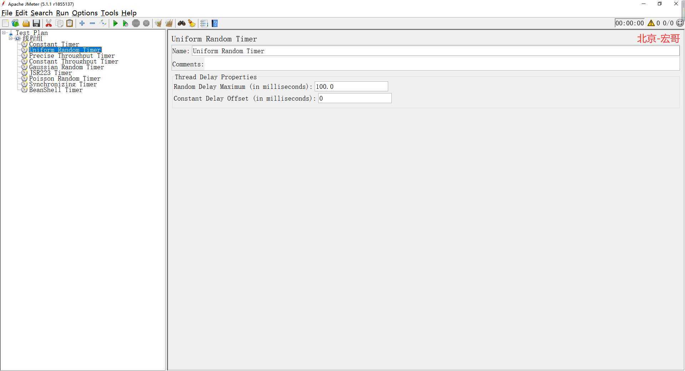Select the Test Plan tree item
Viewport: 685px width, 371px height.
pyautogui.click(x=31, y=33)
